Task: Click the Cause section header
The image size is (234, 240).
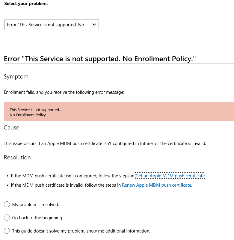Action: tap(11, 127)
